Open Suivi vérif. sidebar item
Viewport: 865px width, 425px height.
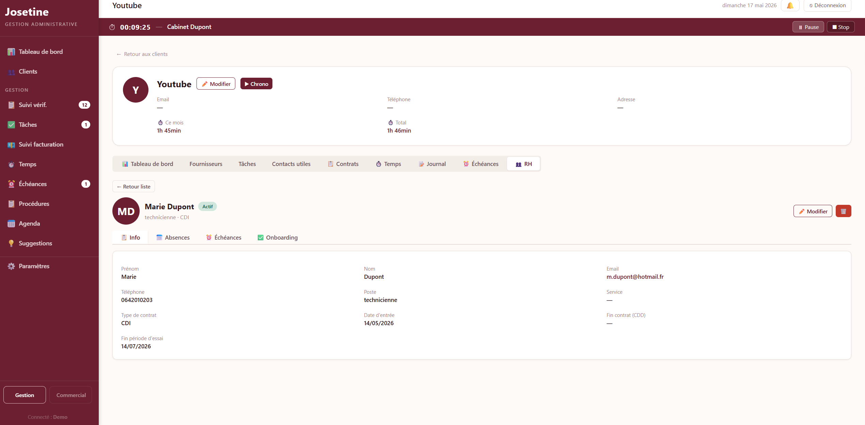coord(49,105)
